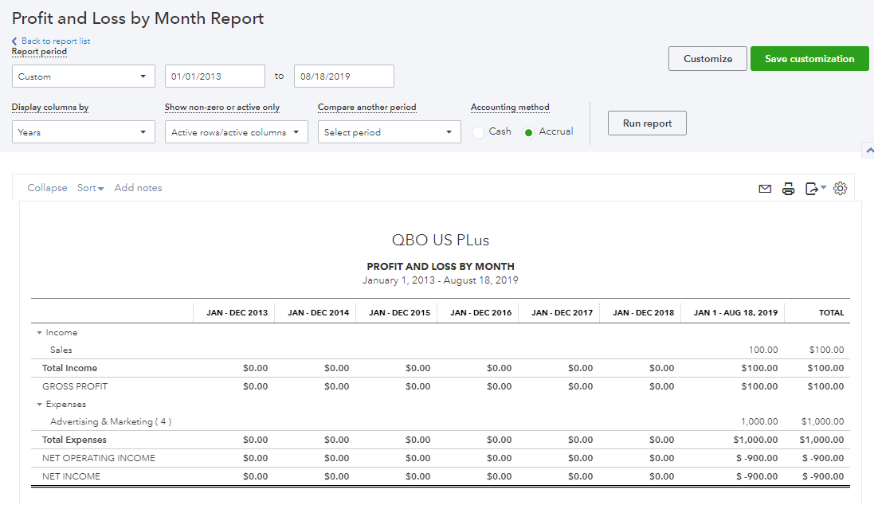Open report settings gear icon

[840, 189]
